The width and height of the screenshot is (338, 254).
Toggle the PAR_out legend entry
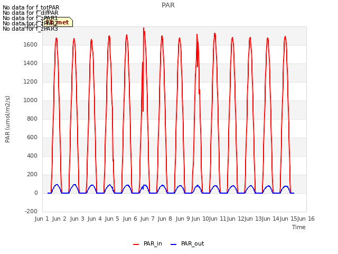point(187,244)
